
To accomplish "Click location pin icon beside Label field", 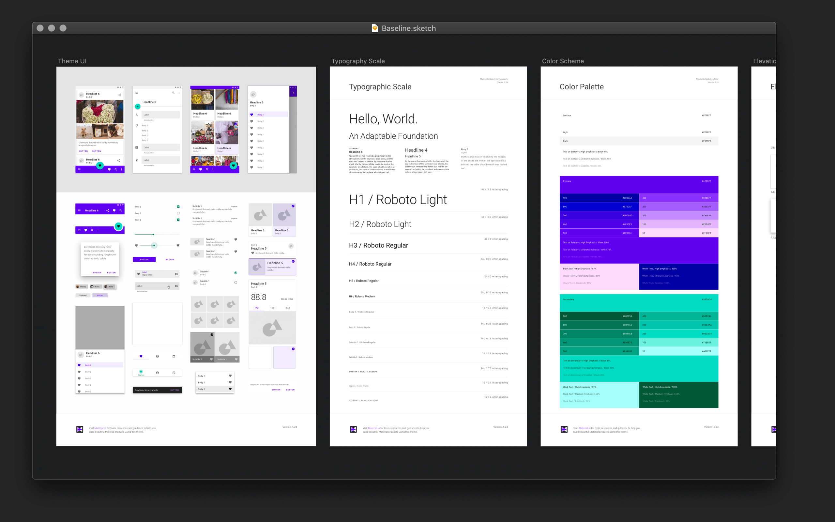I will [x=137, y=160].
